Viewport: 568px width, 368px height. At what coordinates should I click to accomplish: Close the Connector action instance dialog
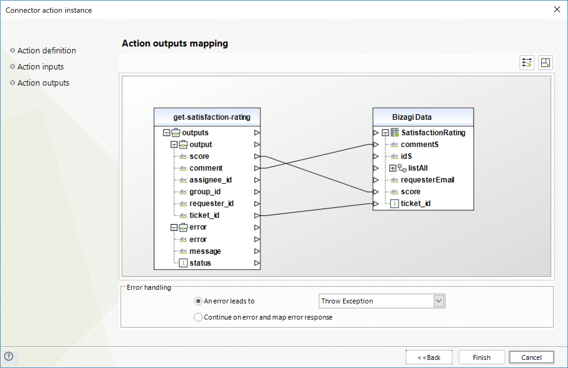557,10
